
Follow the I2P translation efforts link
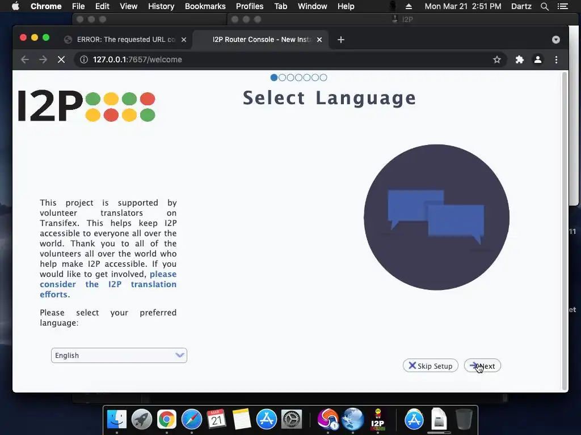pyautogui.click(x=108, y=284)
